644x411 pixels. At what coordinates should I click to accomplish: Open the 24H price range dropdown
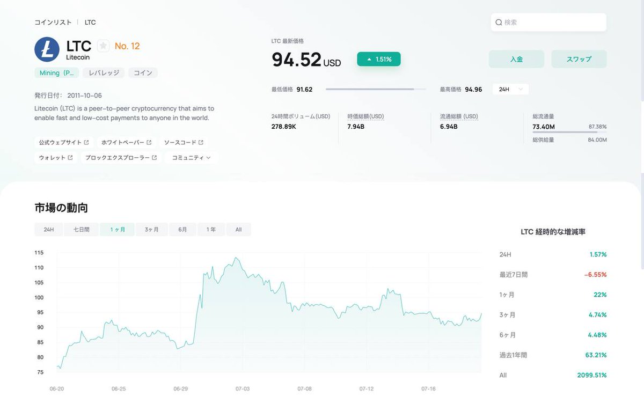coord(509,89)
